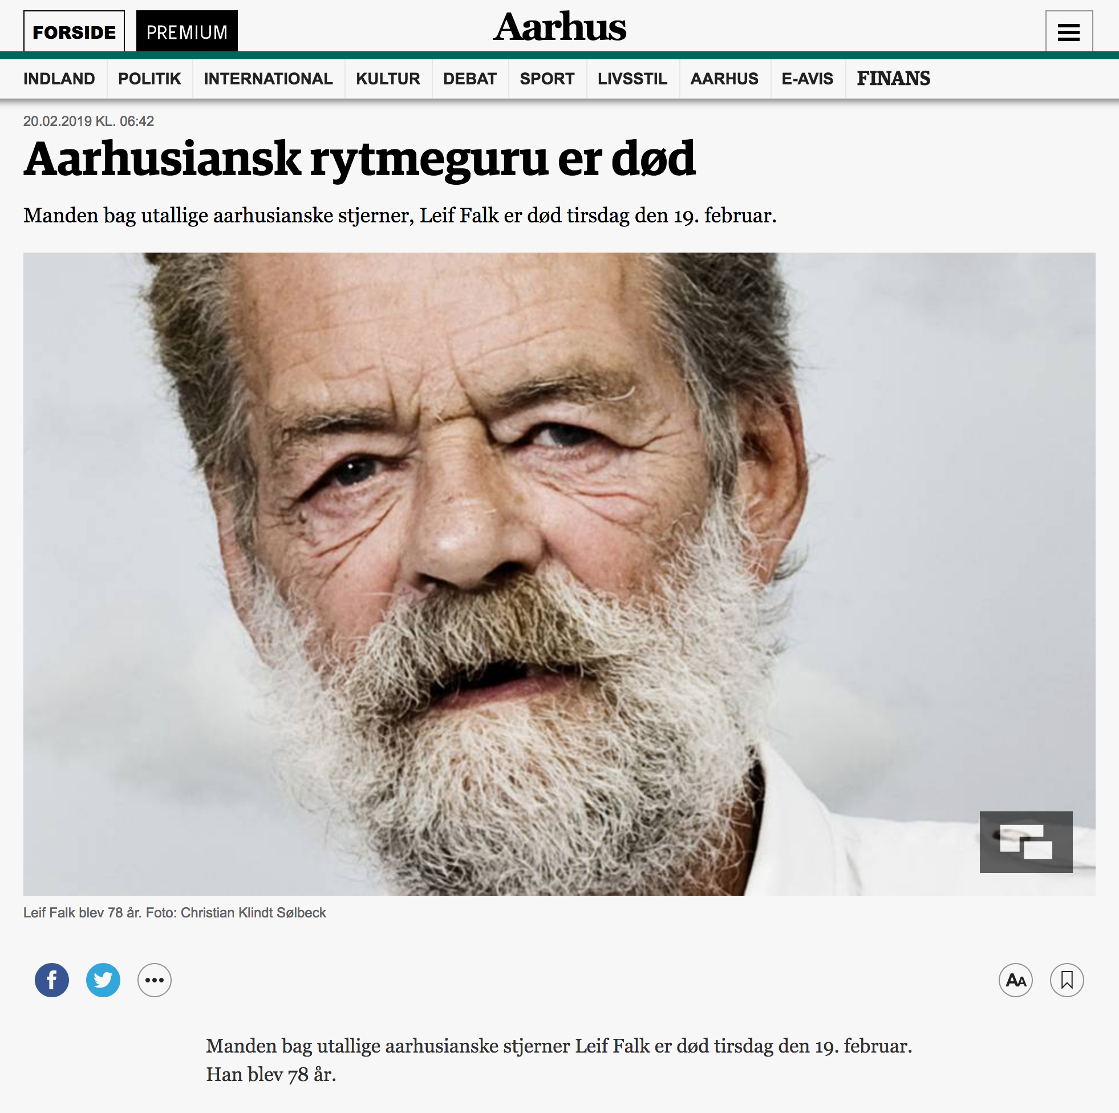Open the Politik section
This screenshot has height=1113, width=1119.
point(149,79)
